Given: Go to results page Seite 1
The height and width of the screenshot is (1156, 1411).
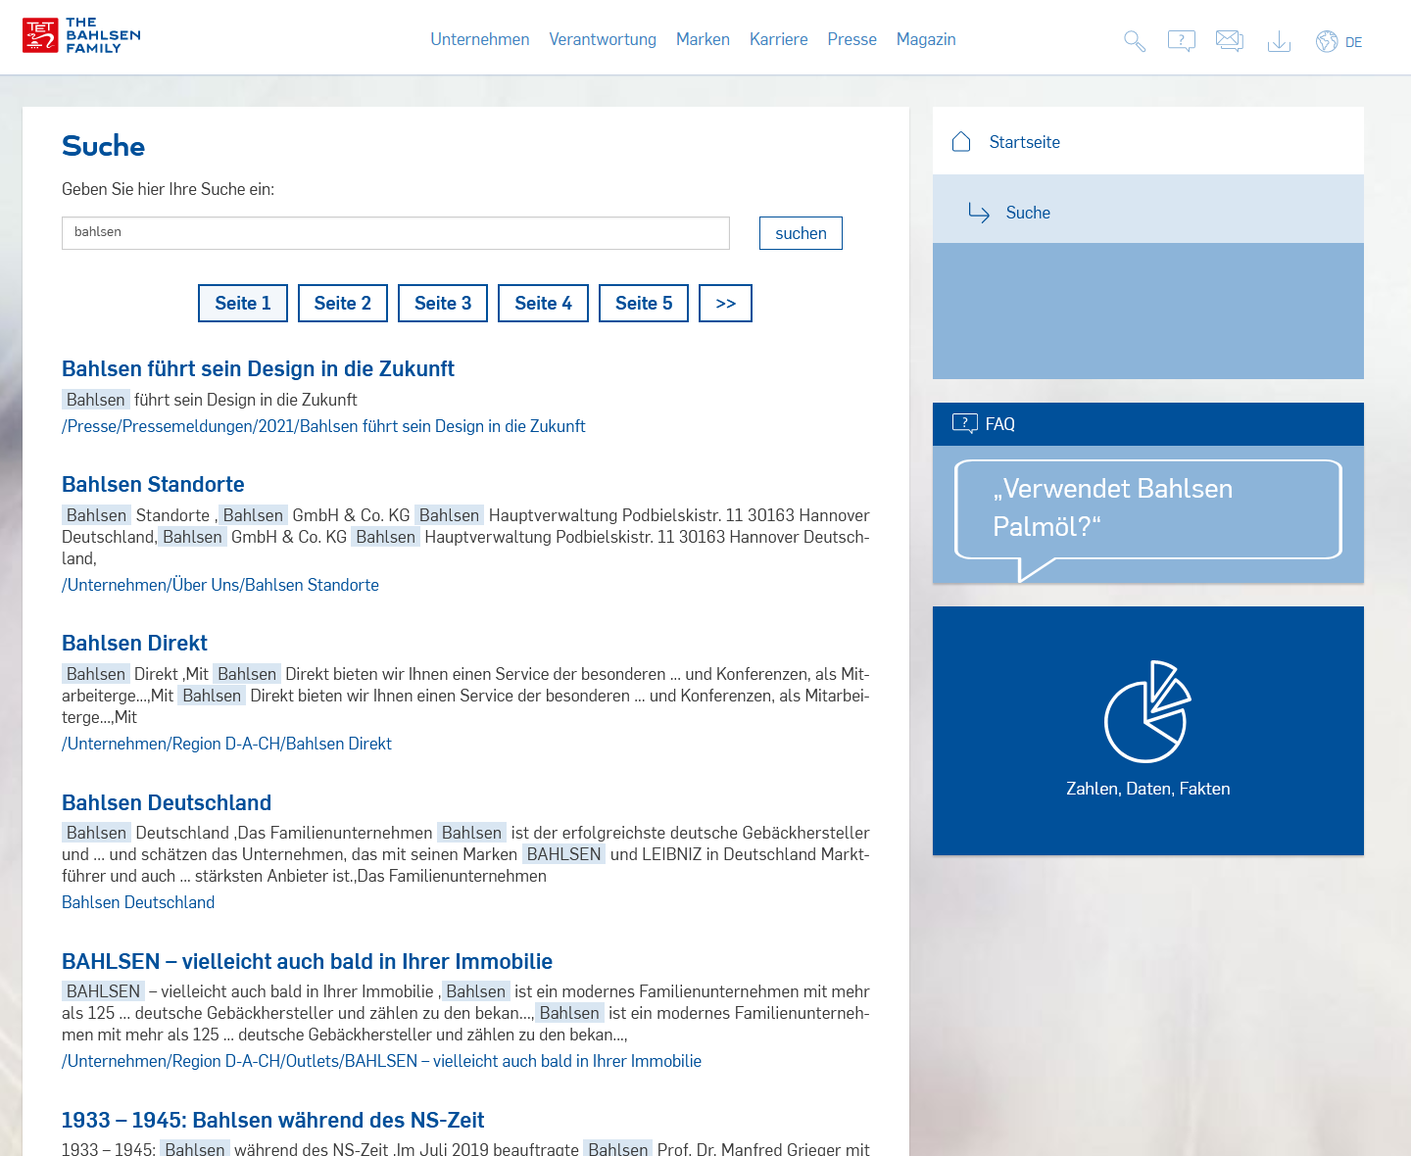Looking at the screenshot, I should pyautogui.click(x=243, y=303).
